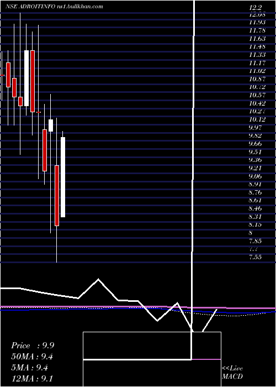Screen dimensions: 276x387
Task: Select the 7.85 axis value
Action: 255,240
